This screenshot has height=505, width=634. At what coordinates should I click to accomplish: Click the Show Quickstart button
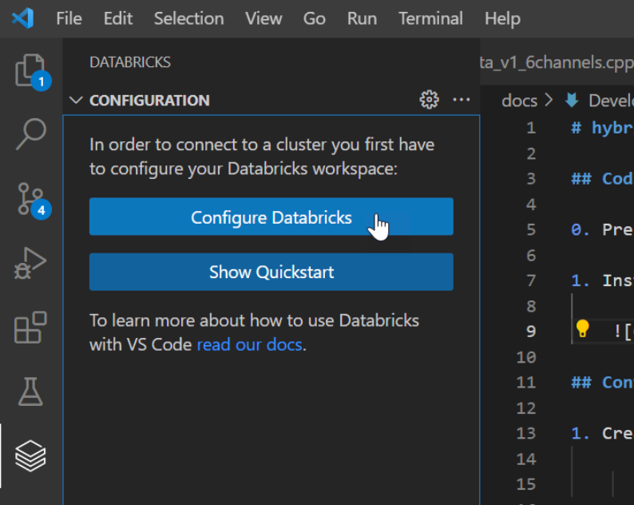click(271, 272)
